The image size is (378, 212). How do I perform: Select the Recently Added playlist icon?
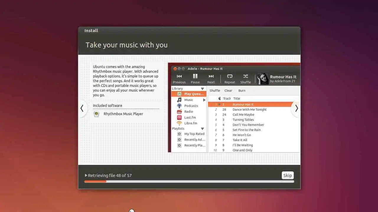[179, 140]
